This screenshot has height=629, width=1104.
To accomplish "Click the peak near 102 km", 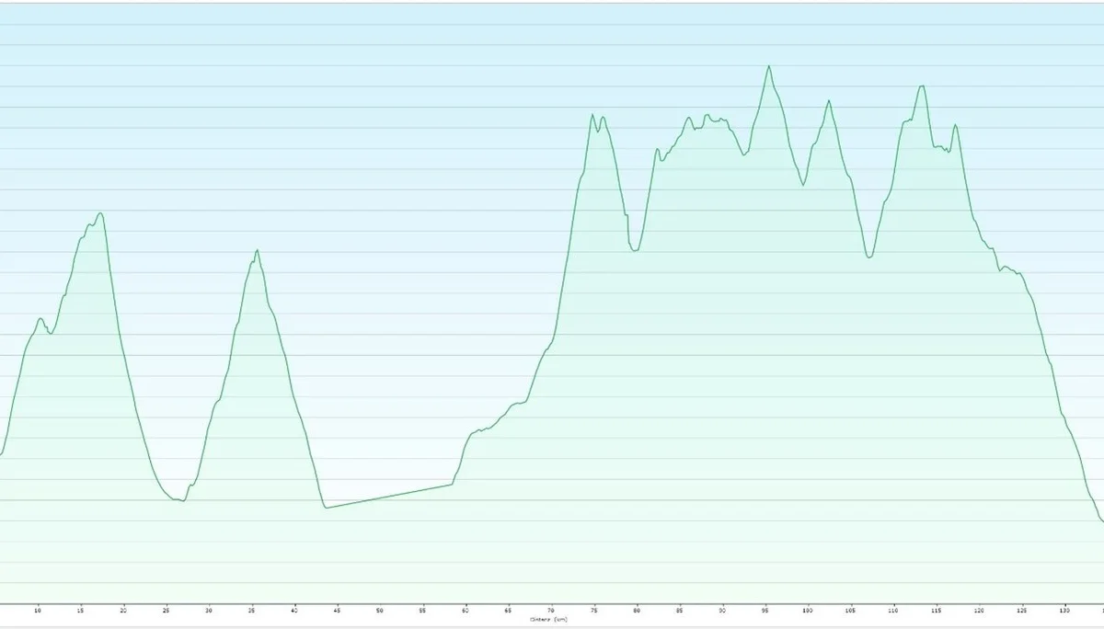I will 829,101.
